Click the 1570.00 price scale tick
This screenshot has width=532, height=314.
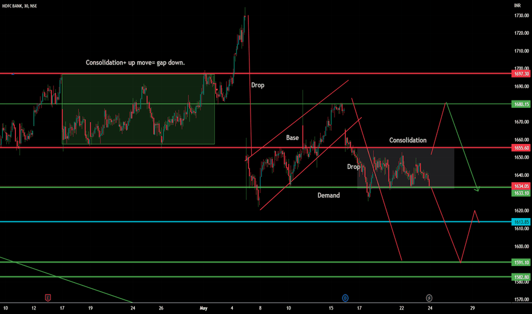[522, 299]
